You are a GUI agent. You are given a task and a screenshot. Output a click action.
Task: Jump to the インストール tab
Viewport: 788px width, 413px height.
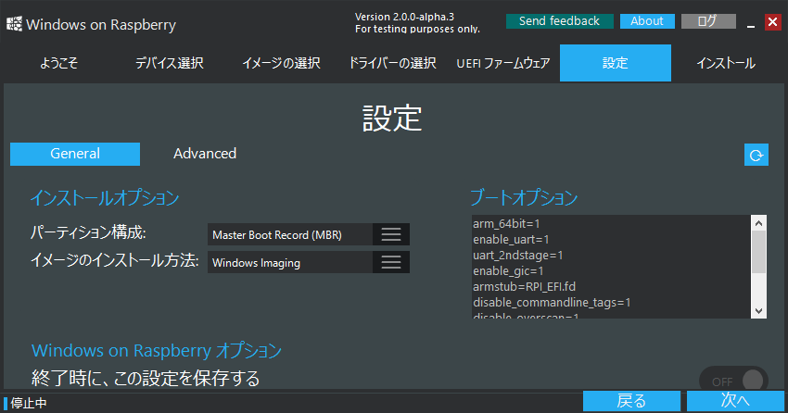(x=726, y=63)
